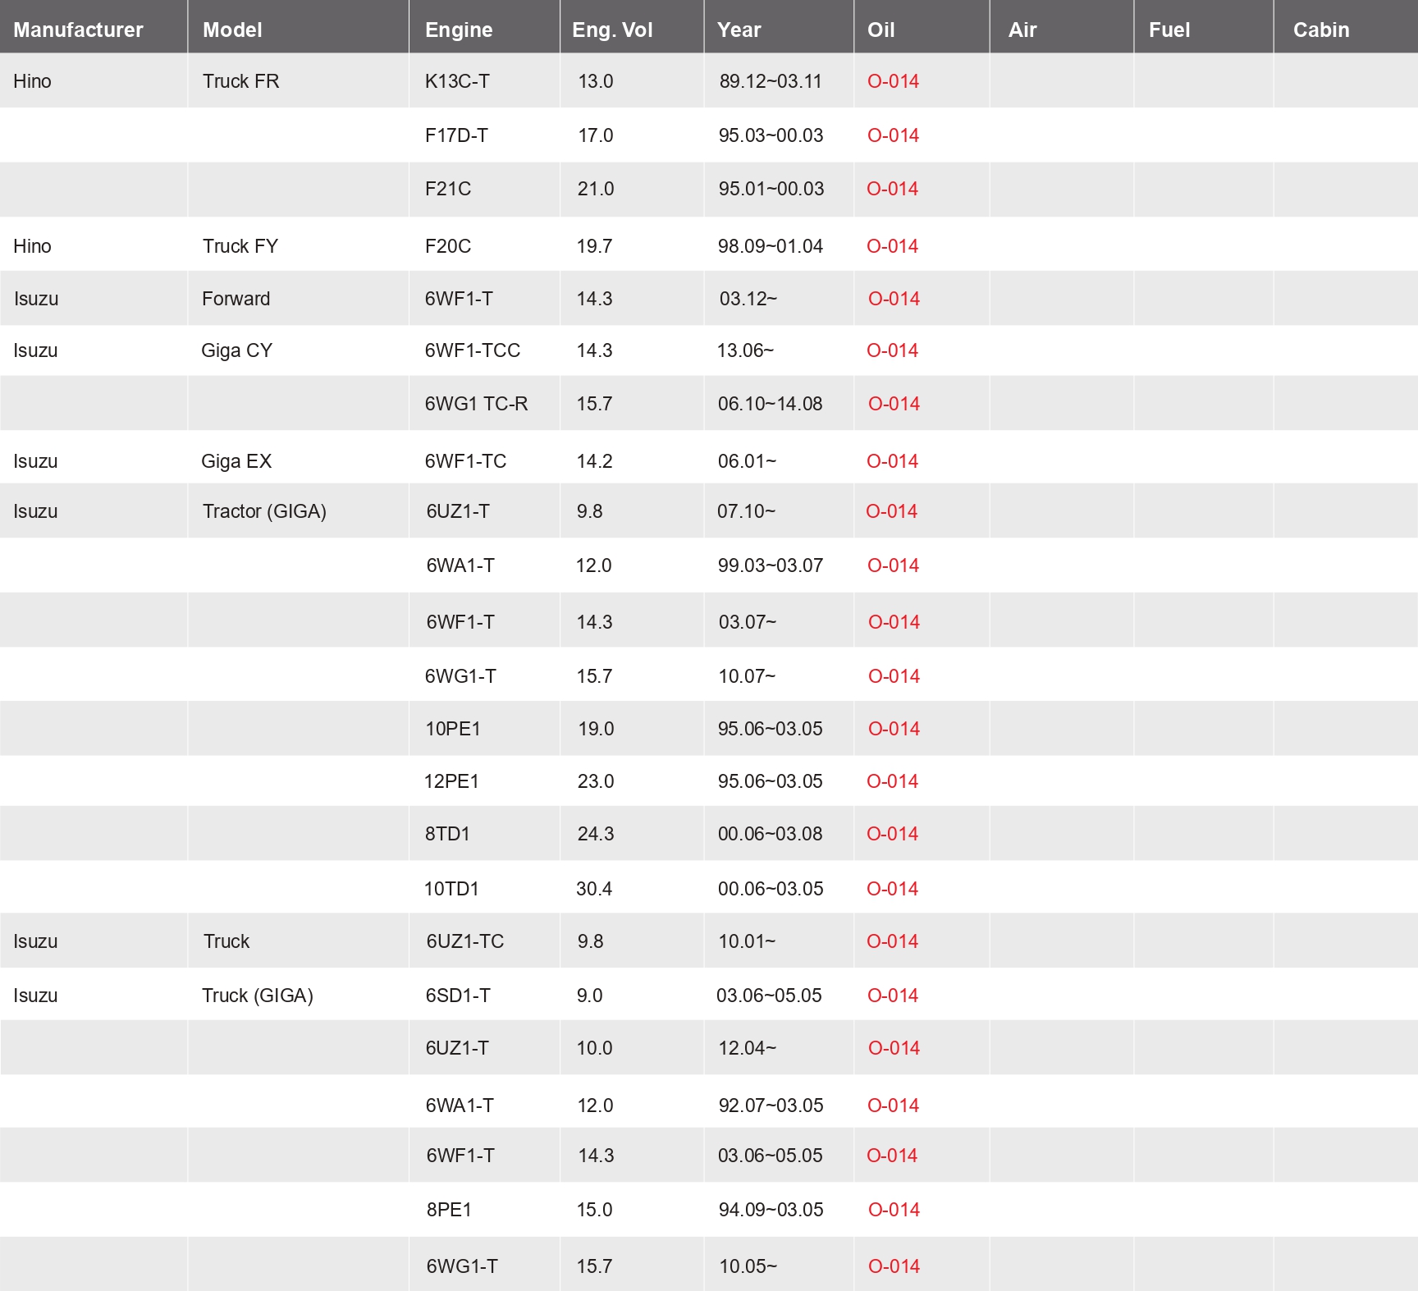Click the year range 06.10~14.08
This screenshot has height=1291, width=1418.
point(771,404)
